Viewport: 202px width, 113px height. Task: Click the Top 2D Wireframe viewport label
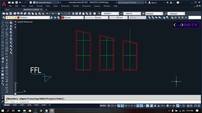[25, 22]
